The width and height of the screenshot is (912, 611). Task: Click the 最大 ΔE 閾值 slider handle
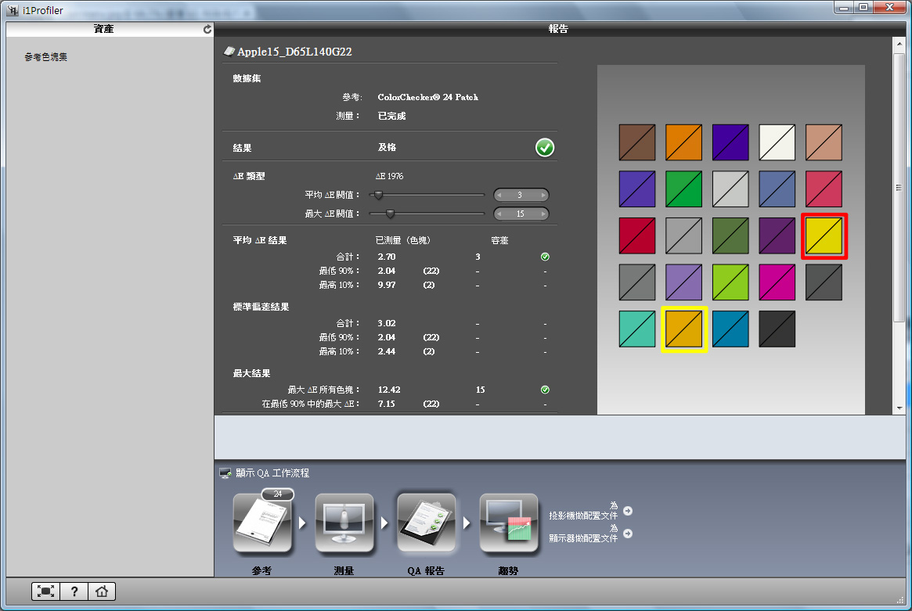[390, 214]
